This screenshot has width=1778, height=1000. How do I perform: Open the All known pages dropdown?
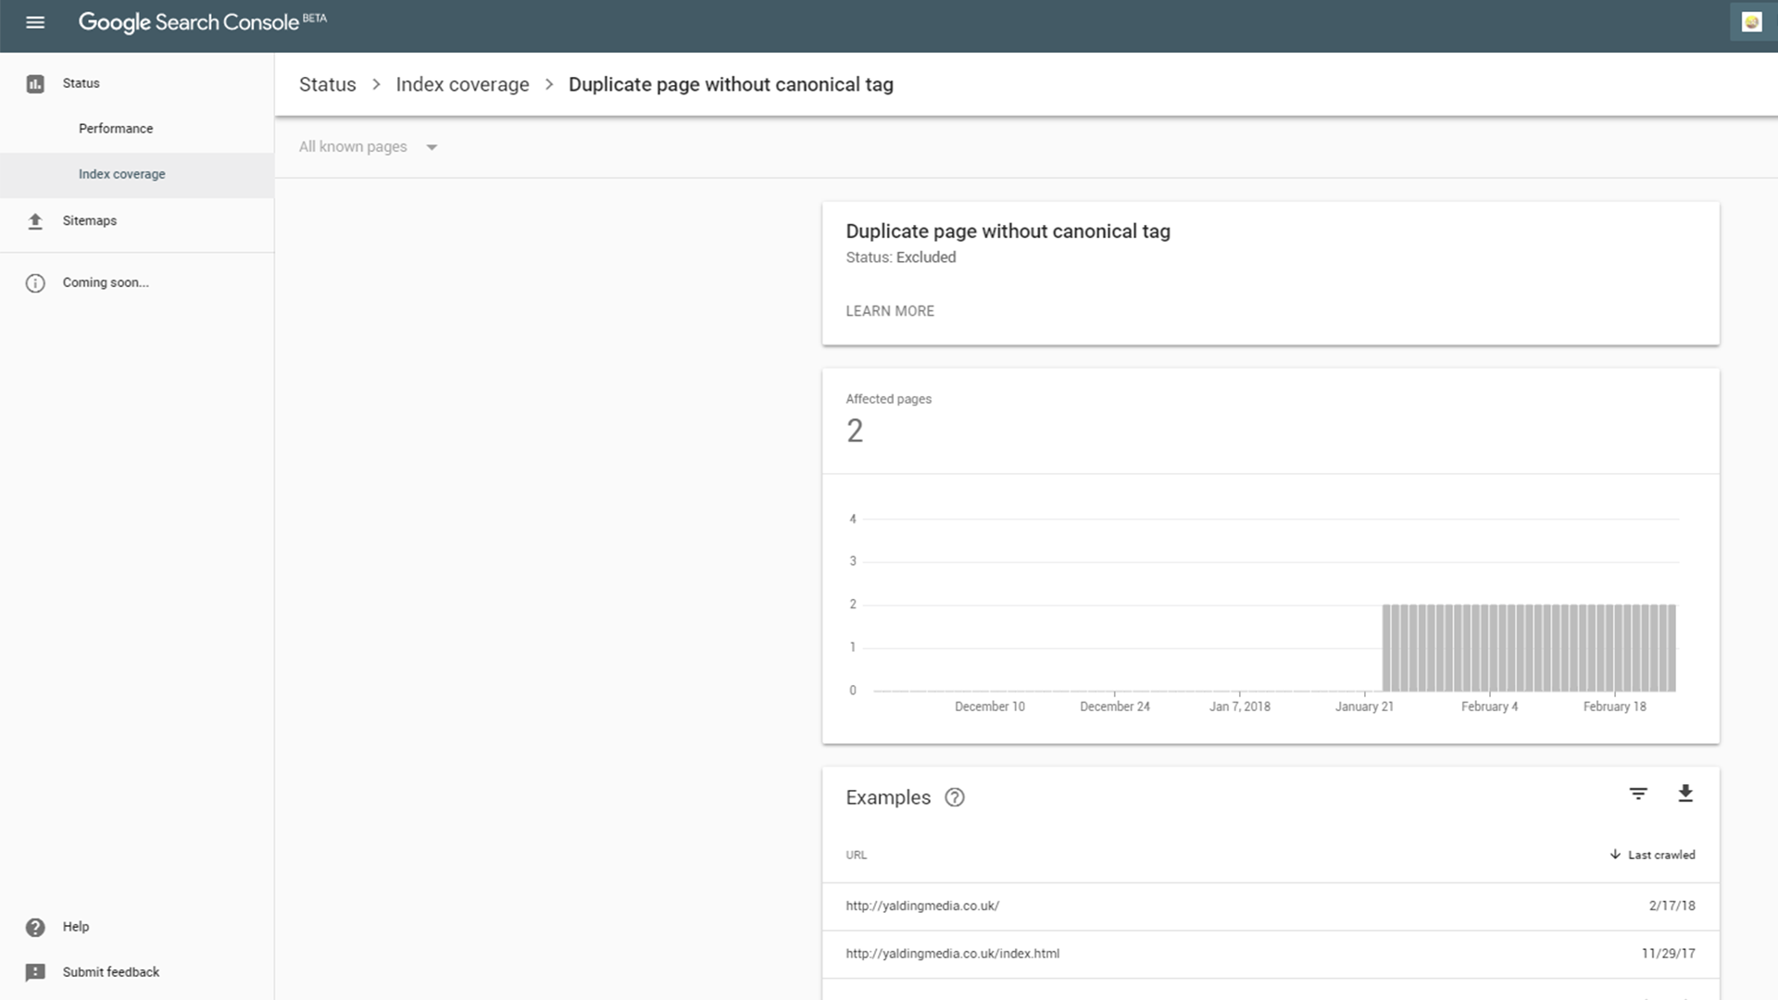pos(367,146)
